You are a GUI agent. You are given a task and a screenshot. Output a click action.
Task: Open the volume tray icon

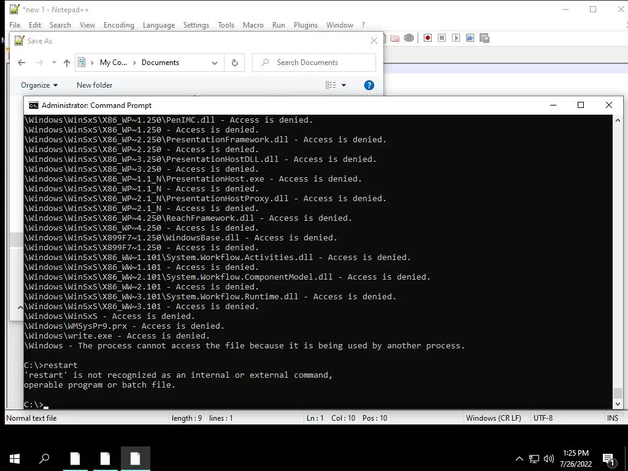tap(548, 459)
